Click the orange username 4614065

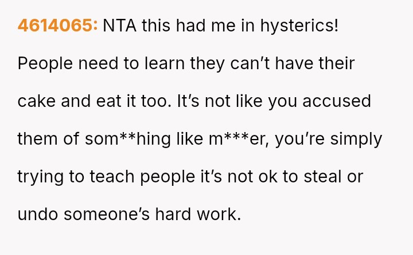point(57,26)
